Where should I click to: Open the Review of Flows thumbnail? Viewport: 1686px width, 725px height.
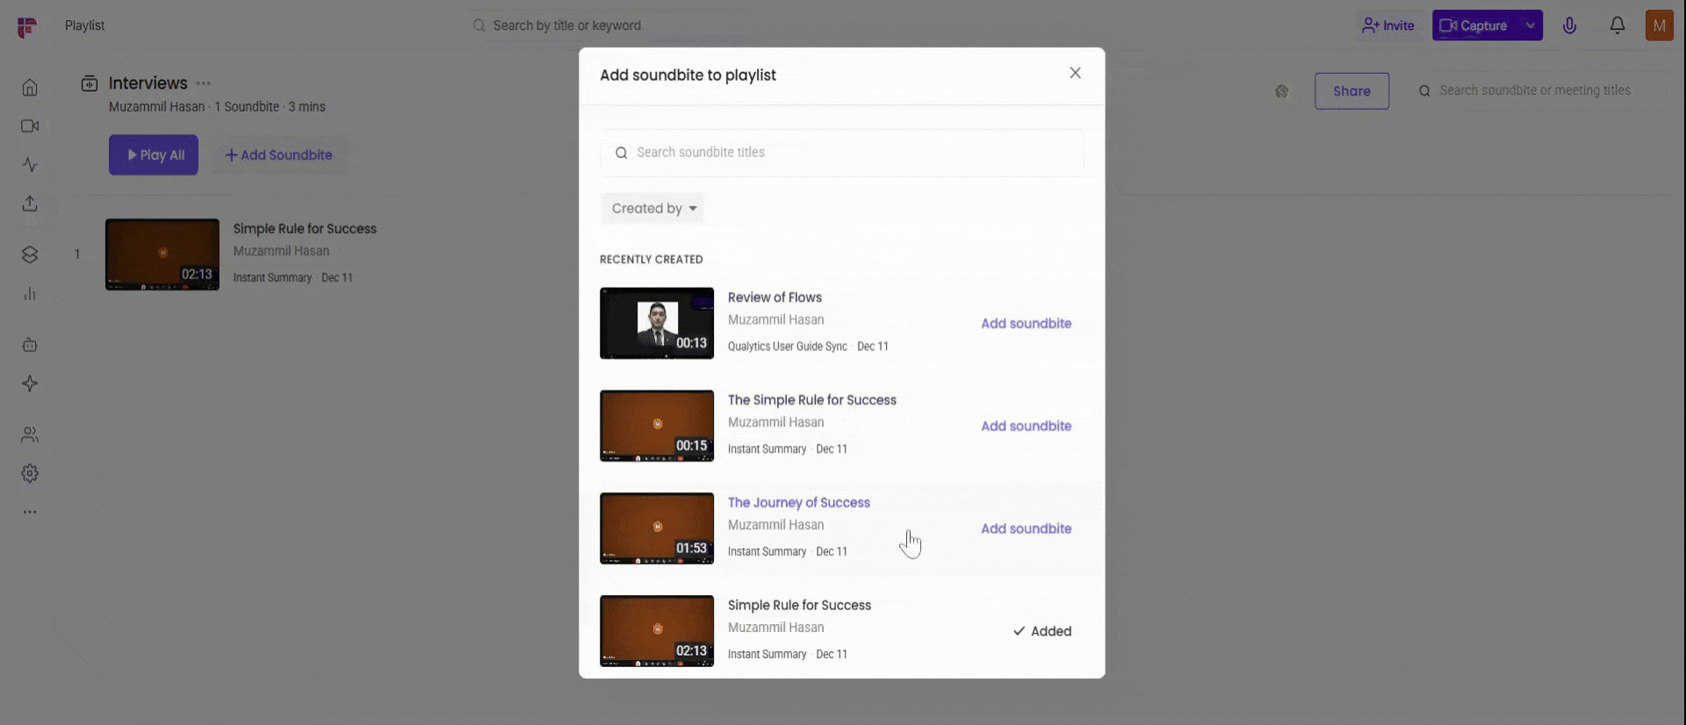click(x=657, y=323)
